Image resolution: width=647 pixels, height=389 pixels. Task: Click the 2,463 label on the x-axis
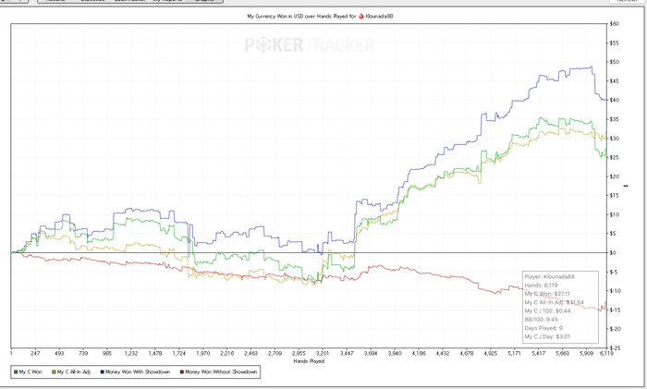[x=250, y=354]
